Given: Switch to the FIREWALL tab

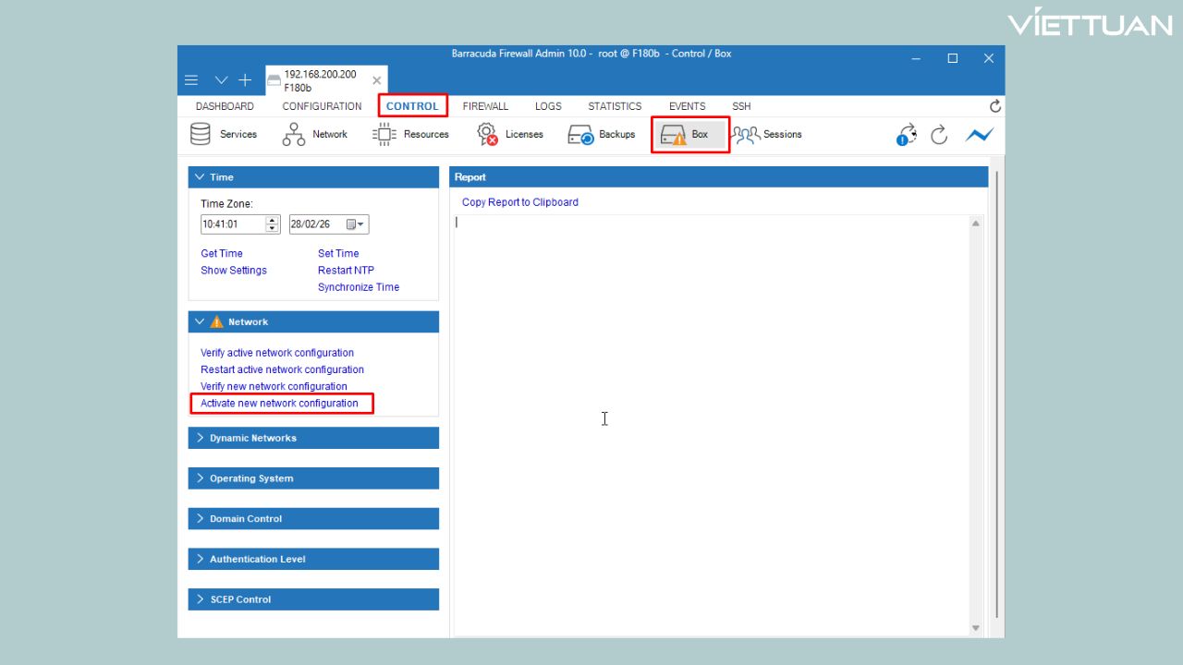Looking at the screenshot, I should [x=485, y=106].
